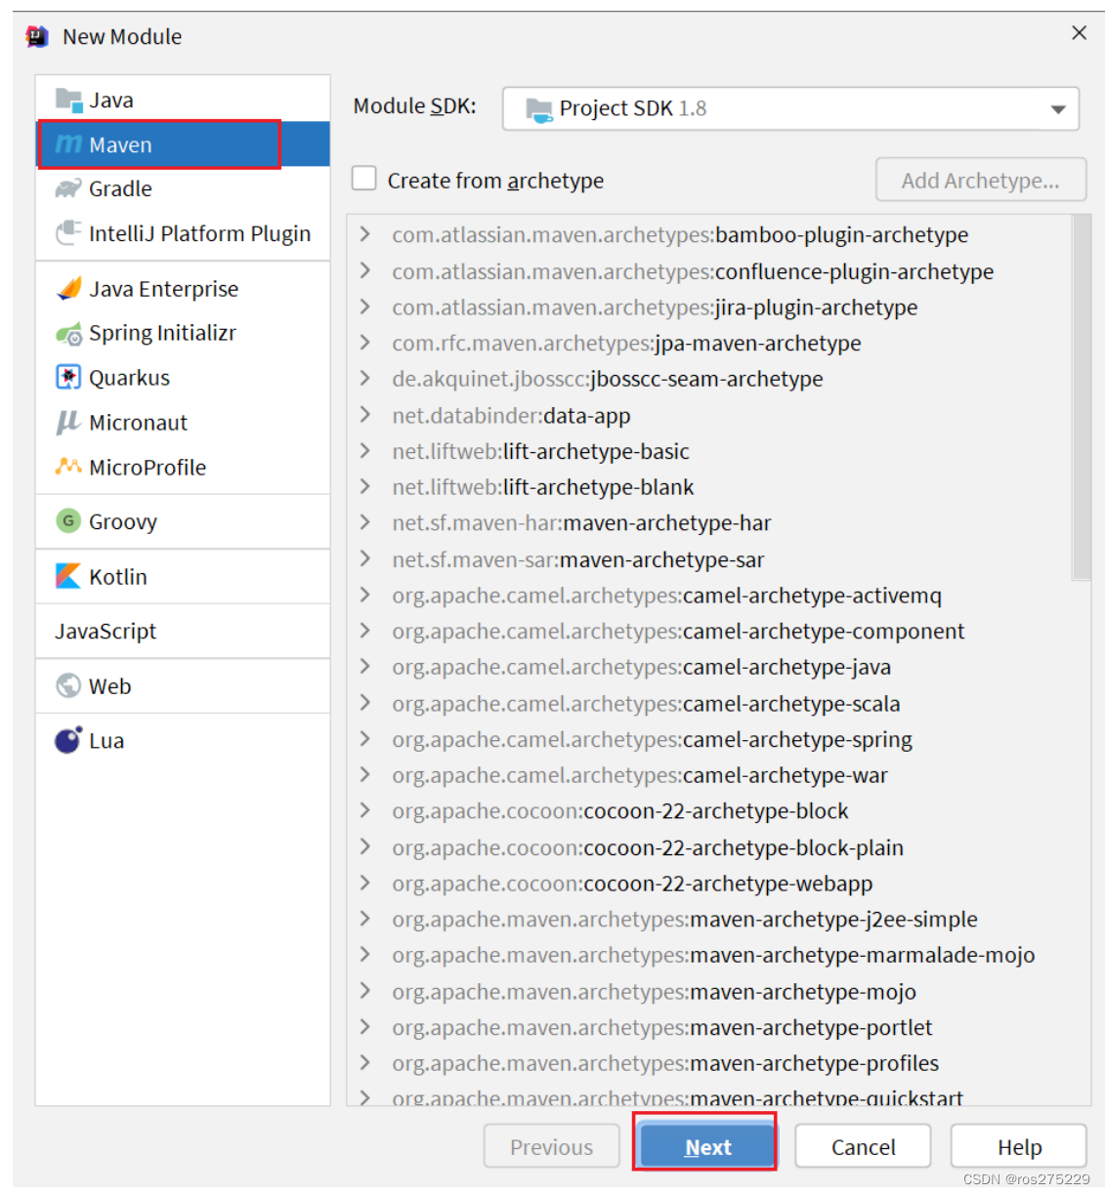Select camel-archetype-war row
1105x1194 pixels.
[709, 775]
